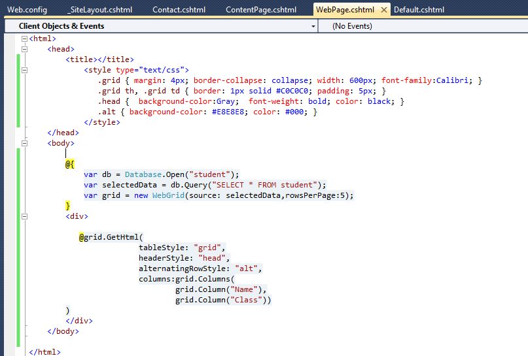528x356 pixels.
Task: Click the closing </head> tag
Action: (63, 133)
